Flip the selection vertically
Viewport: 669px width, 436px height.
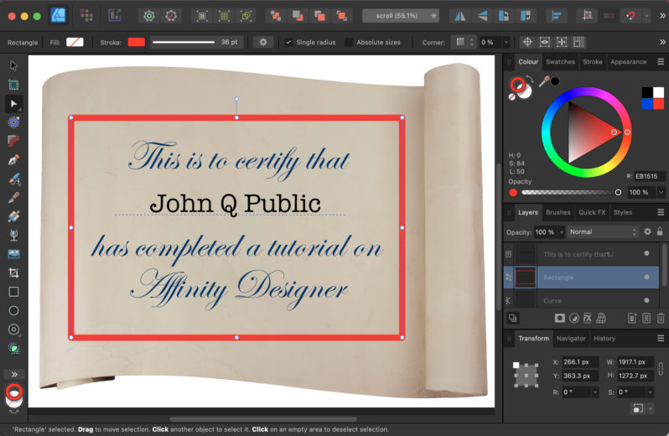(x=482, y=16)
